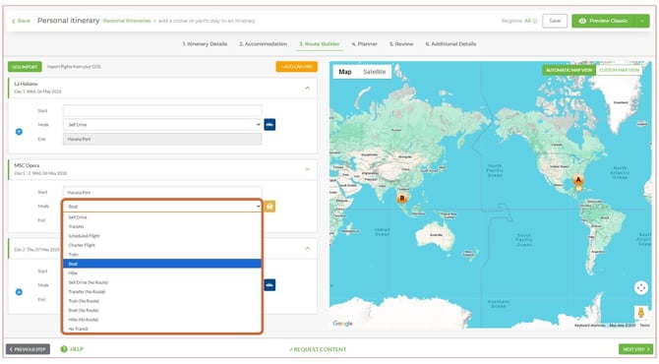Go to 5. Review step

point(401,43)
